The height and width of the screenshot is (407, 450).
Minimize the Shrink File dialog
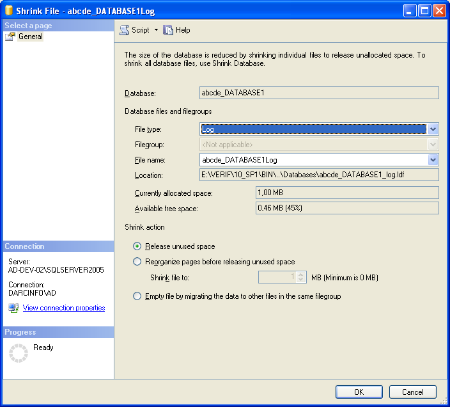[x=410, y=11]
